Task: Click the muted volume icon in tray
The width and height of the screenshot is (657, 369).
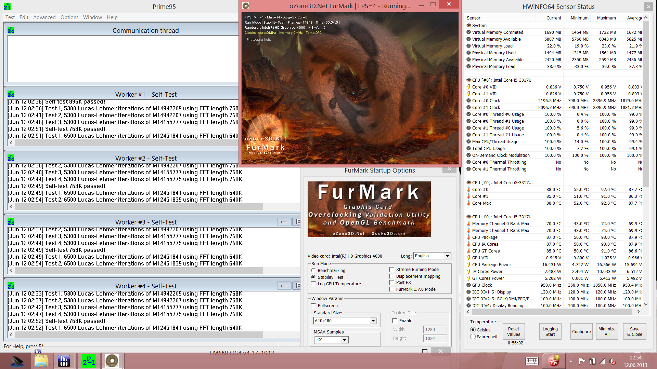Action: 613,361
